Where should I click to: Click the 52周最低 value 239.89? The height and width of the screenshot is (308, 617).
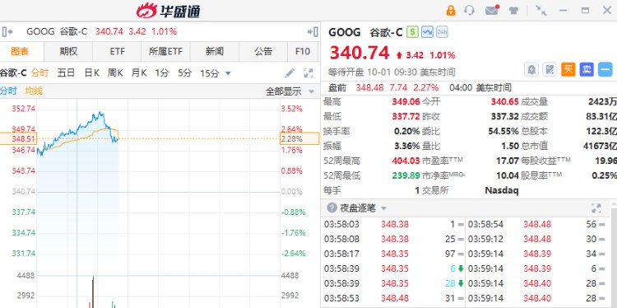[x=406, y=175]
